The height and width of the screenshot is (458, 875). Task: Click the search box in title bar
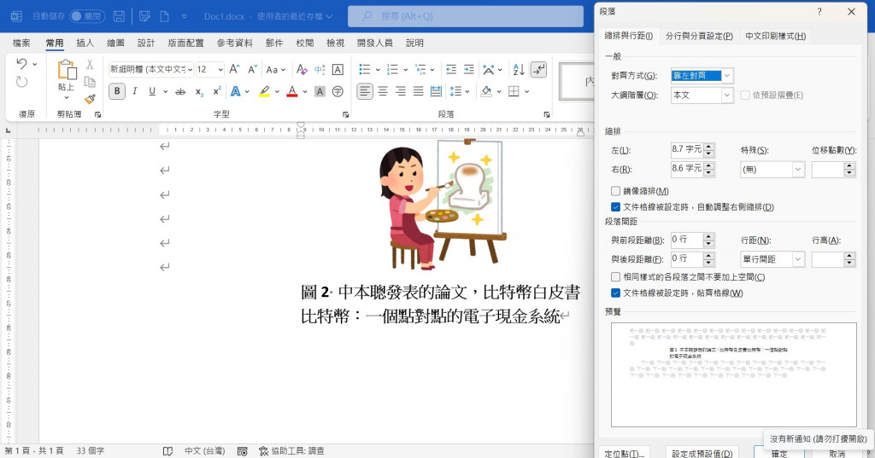466,16
